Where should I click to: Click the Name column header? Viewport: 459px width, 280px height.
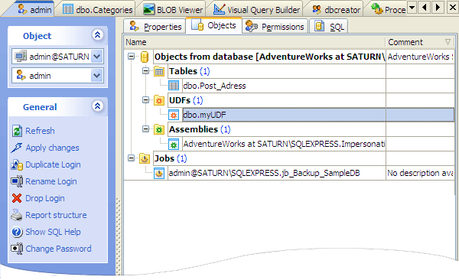(255, 42)
